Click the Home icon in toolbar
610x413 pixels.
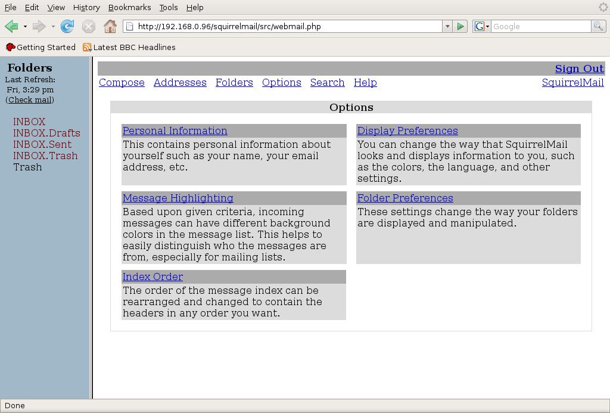[x=110, y=26]
